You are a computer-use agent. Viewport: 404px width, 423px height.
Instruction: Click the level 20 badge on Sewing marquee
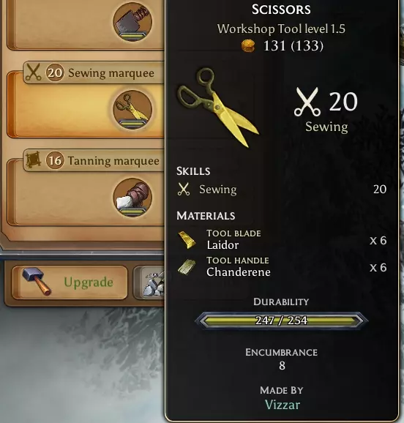[55, 72]
